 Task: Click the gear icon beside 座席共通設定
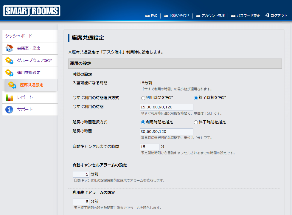12,85
